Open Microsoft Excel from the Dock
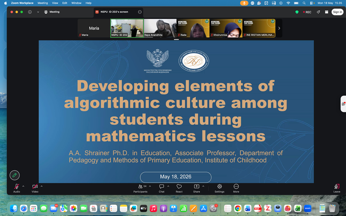Viewport: 346px width, 216px height. point(298,208)
